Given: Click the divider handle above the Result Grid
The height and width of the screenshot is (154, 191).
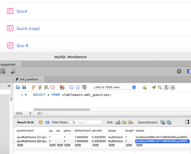Looking at the screenshot, I should tap(112, 117).
